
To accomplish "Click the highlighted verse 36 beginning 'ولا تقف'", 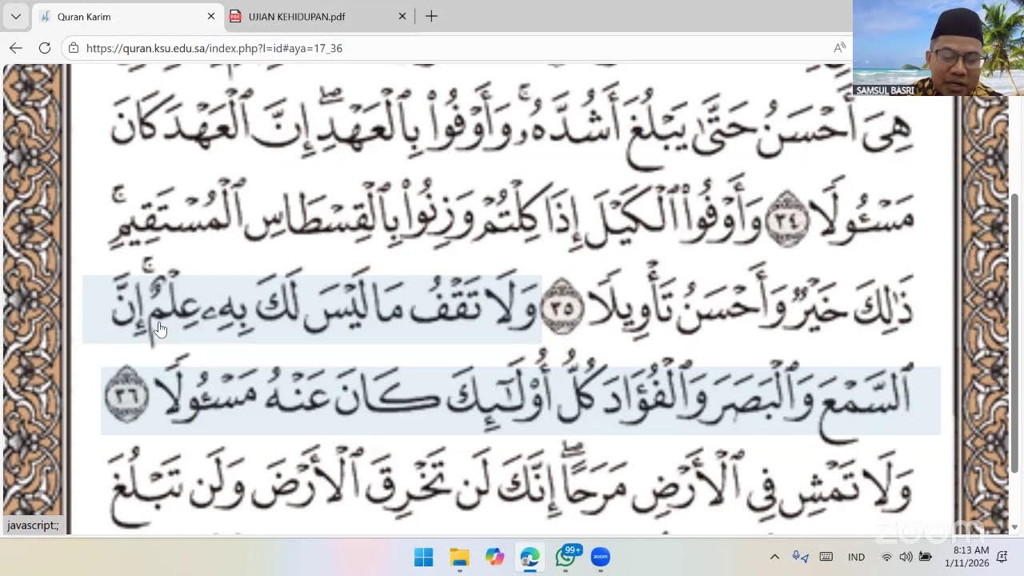I will click(312, 309).
